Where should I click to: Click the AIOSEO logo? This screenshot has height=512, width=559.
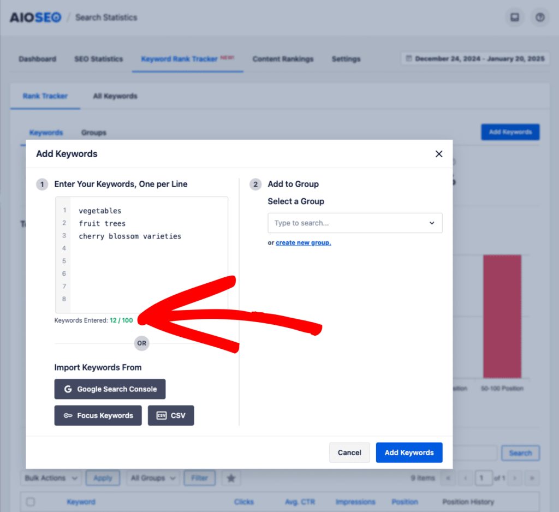35,17
